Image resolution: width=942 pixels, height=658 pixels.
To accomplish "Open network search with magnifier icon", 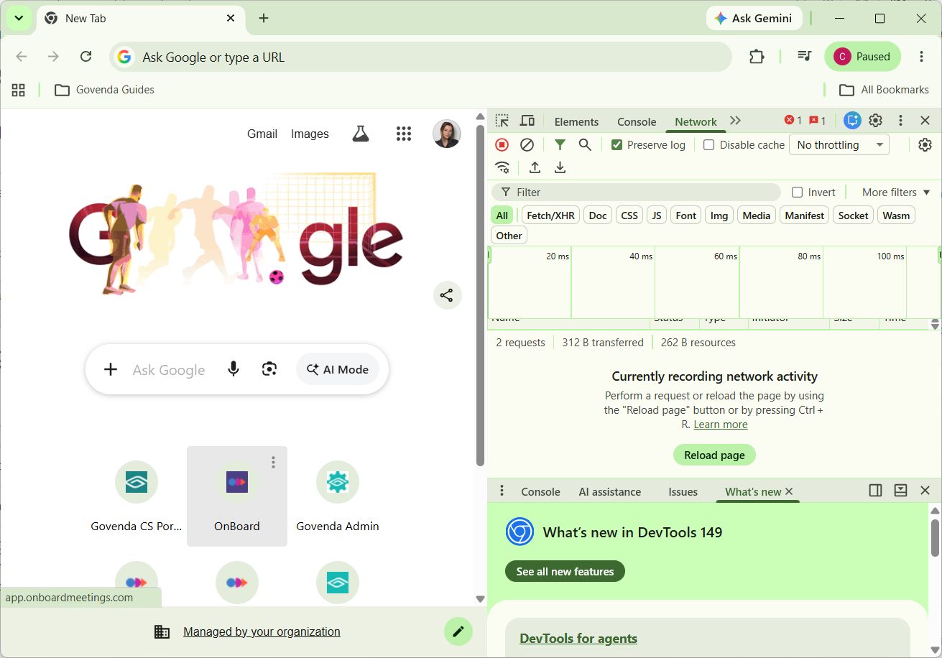I will click(585, 144).
